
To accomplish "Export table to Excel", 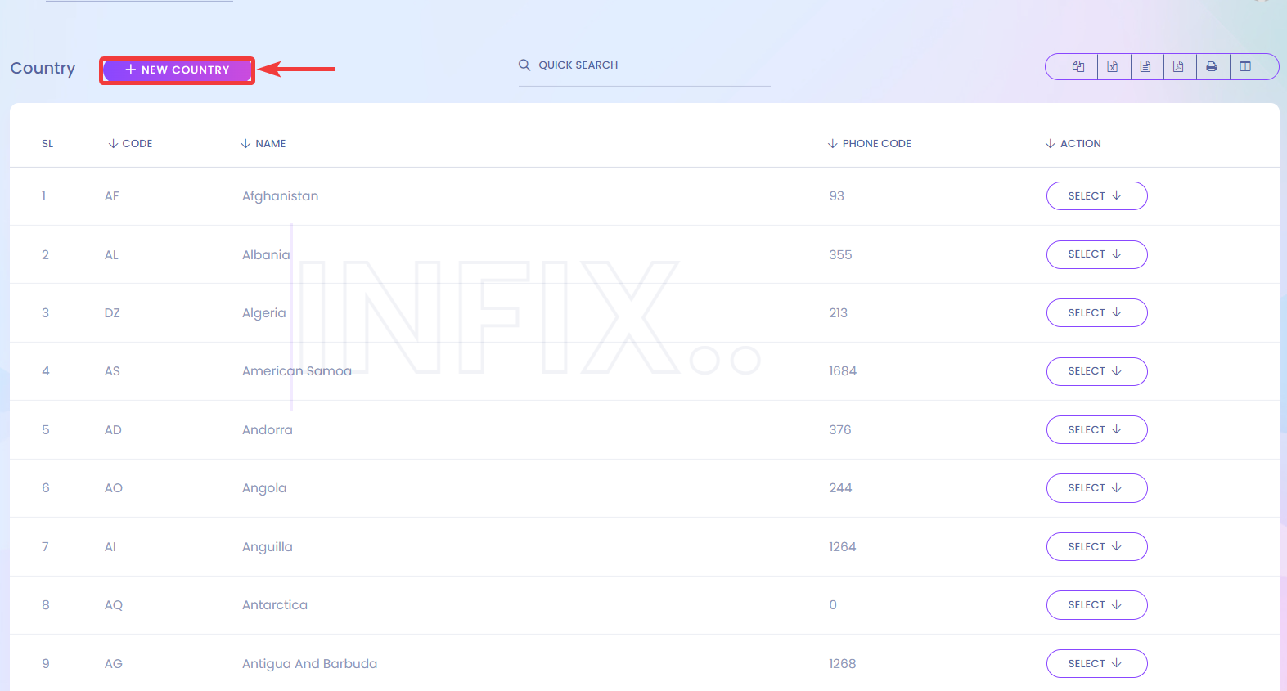I will pos(1113,67).
